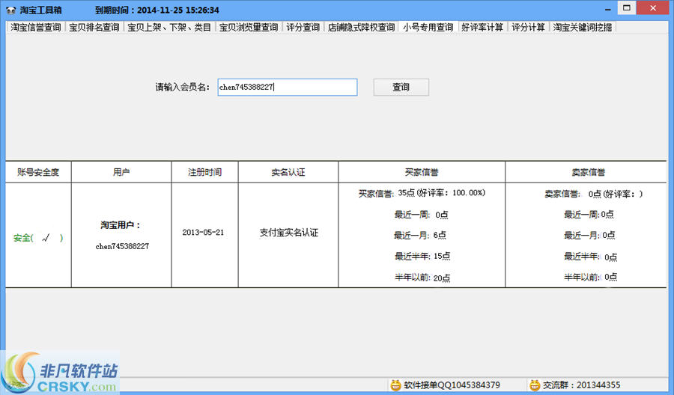This screenshot has width=674, height=395.
Task: Click the 注册时间 column header
Action: (x=204, y=172)
